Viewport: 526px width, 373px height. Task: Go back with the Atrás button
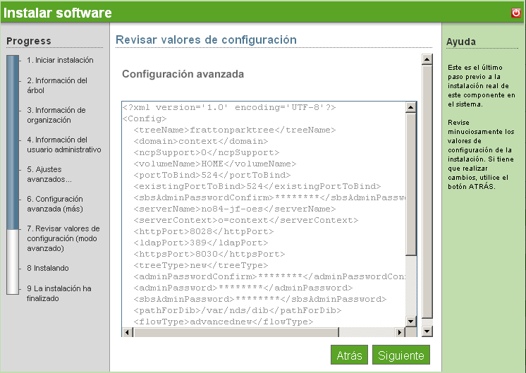349,355
